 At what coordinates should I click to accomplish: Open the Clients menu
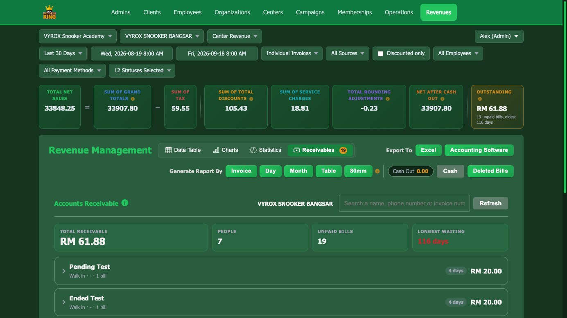(152, 12)
